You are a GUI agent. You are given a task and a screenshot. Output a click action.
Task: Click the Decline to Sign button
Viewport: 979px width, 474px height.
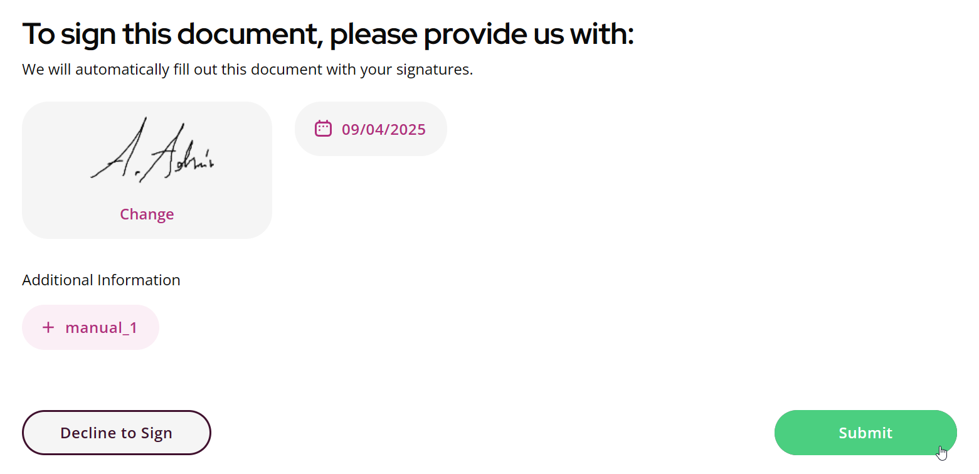117,433
